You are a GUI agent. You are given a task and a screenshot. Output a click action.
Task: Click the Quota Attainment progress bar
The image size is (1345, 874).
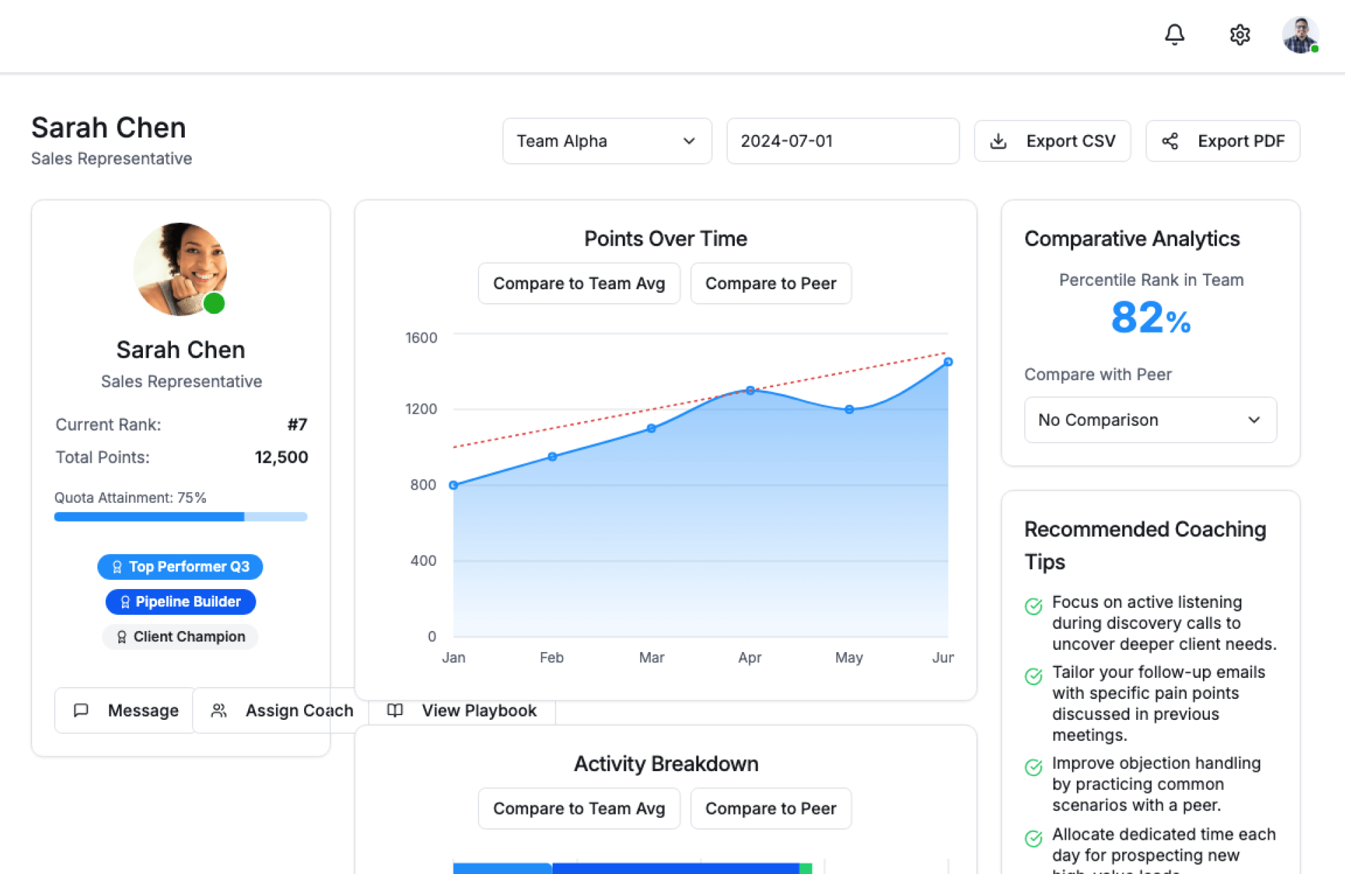tap(180, 517)
